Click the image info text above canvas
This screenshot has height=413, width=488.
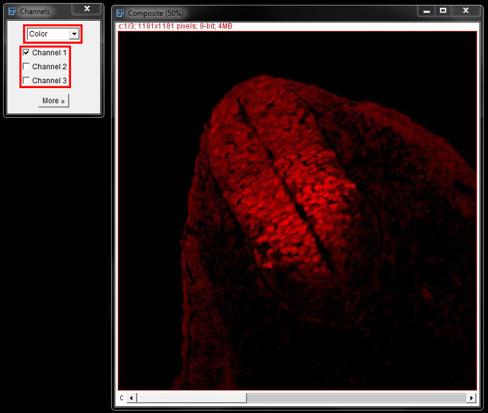click(x=175, y=26)
